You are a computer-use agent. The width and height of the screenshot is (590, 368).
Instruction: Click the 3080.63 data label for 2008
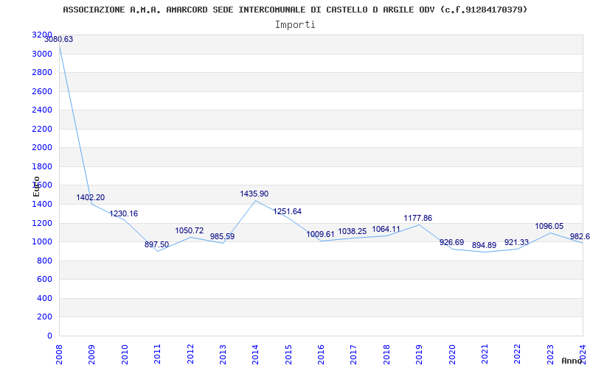(59, 40)
